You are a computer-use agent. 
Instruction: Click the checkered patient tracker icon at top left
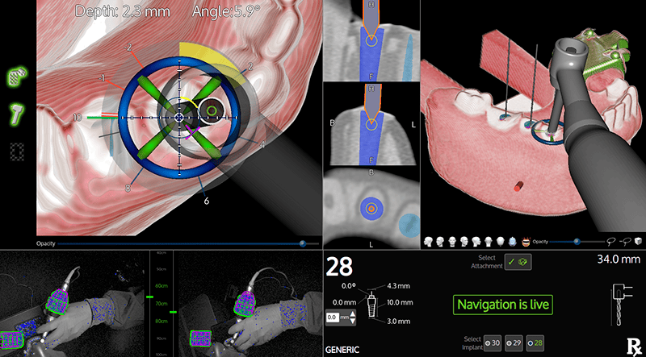tap(16, 77)
